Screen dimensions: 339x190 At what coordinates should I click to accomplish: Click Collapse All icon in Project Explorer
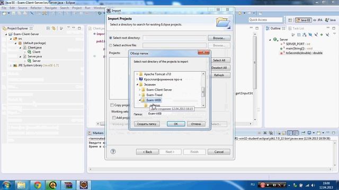pyautogui.click(x=48, y=28)
